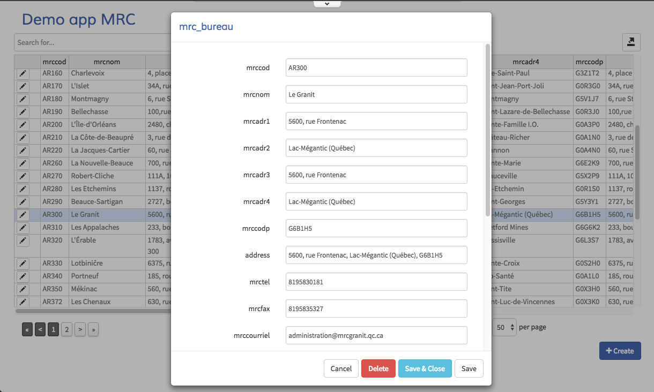Viewport: 654px width, 392px height.
Task: Edit La Nouvelle-Beauce row pencil icon
Action: pos(23,163)
